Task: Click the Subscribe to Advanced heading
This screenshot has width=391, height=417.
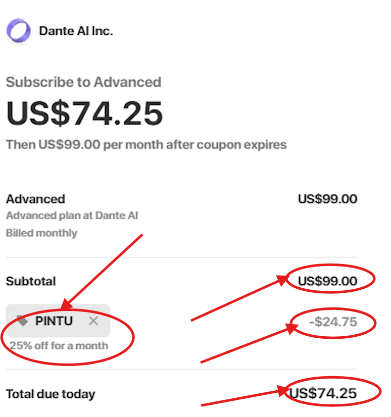Action: point(83,82)
